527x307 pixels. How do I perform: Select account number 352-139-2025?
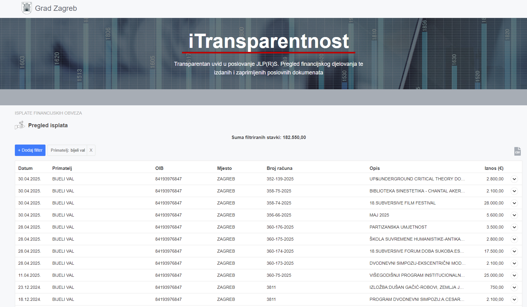pyautogui.click(x=280, y=179)
